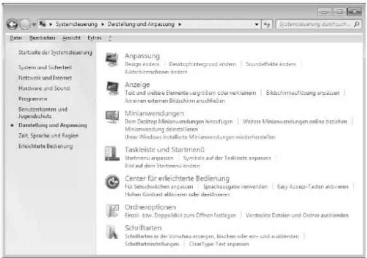The height and width of the screenshot is (258, 367).
Task: Click the Ordneroptionen folder icon
Action: 112,210
